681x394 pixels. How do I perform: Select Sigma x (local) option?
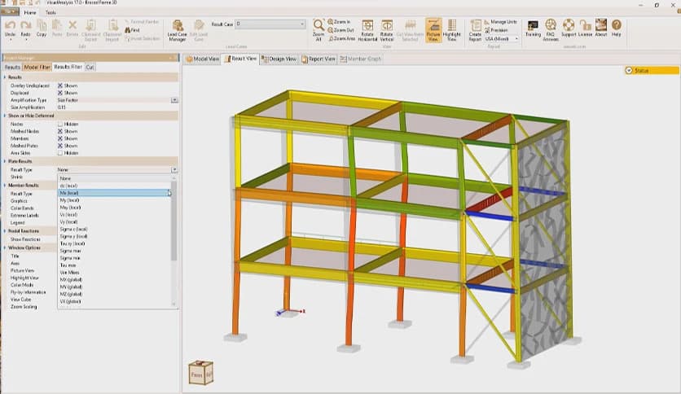(x=114, y=229)
